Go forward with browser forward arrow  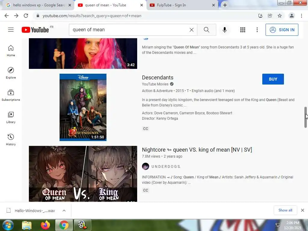(16, 16)
